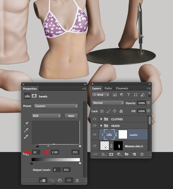Screen dimensions: 173x189
Task: Add a layer mask from Layers footer
Action: (111, 154)
